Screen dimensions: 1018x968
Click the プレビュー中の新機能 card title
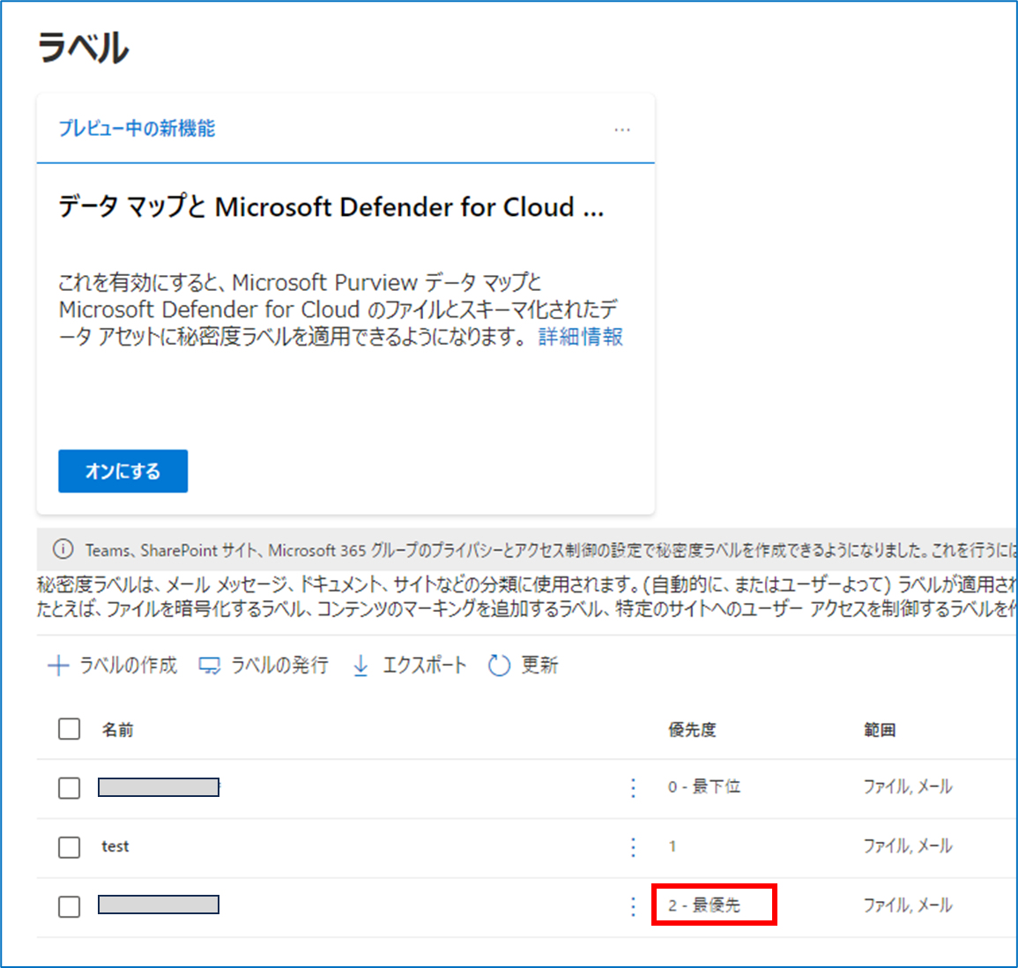pos(137,128)
